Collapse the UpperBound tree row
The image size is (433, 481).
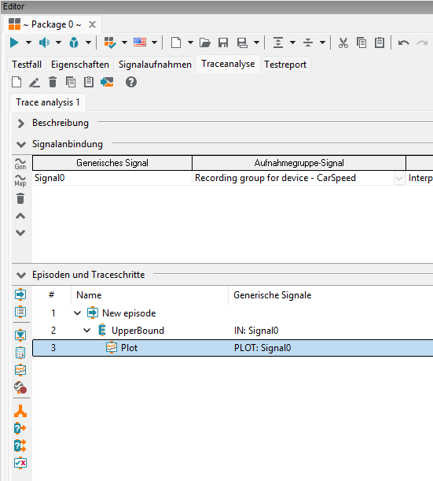click(87, 331)
